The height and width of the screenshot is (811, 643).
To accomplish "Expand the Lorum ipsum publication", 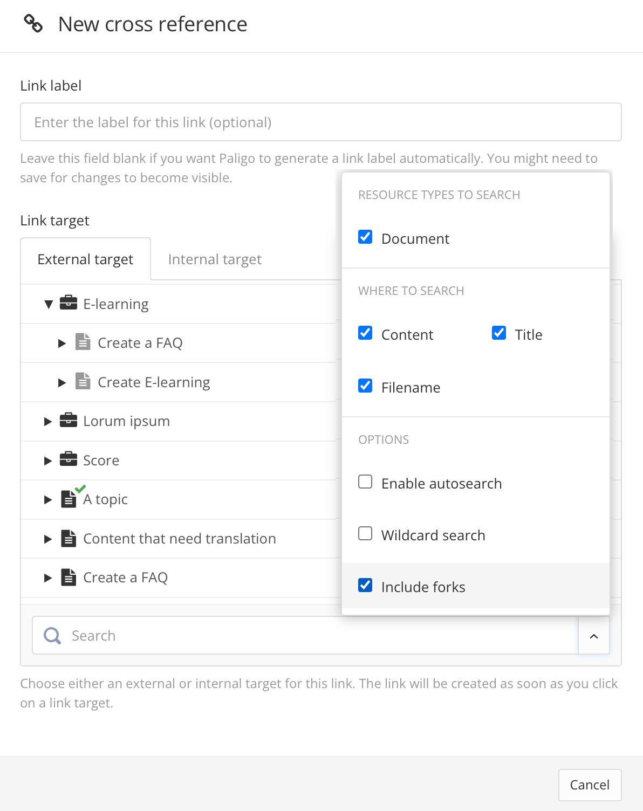I will [48, 422].
